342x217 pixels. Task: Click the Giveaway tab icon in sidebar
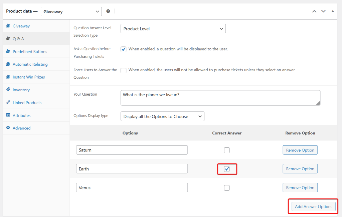coord(8,26)
